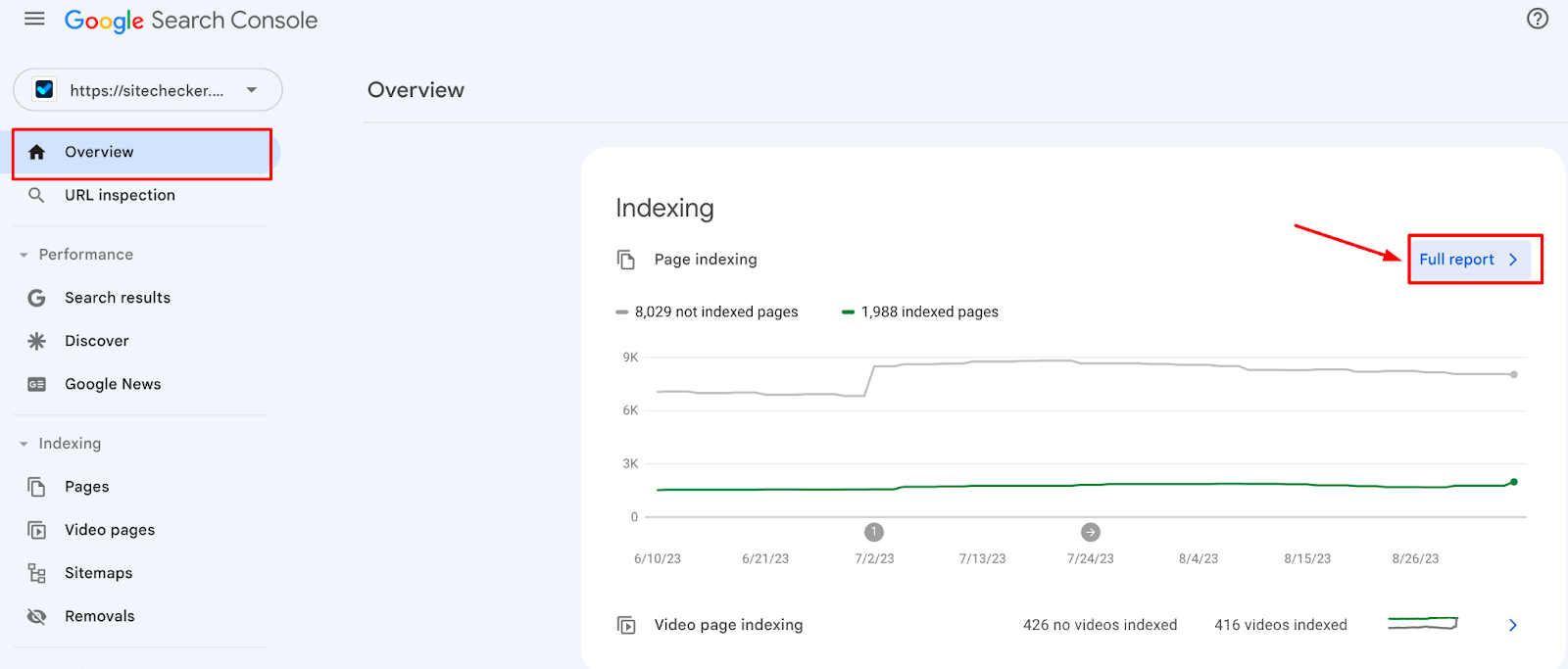The height and width of the screenshot is (669, 1568).
Task: Toggle the 1,988 indexed pages legend
Action: click(x=920, y=311)
